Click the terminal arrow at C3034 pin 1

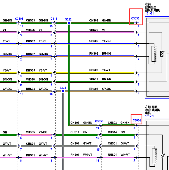(x=136, y=146)
